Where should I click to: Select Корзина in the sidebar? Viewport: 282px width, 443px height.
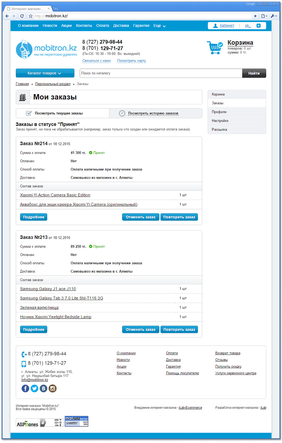237,94
